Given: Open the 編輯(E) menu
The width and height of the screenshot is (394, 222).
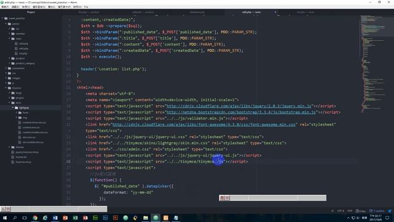Looking at the screenshot, I should [x=15, y=7].
